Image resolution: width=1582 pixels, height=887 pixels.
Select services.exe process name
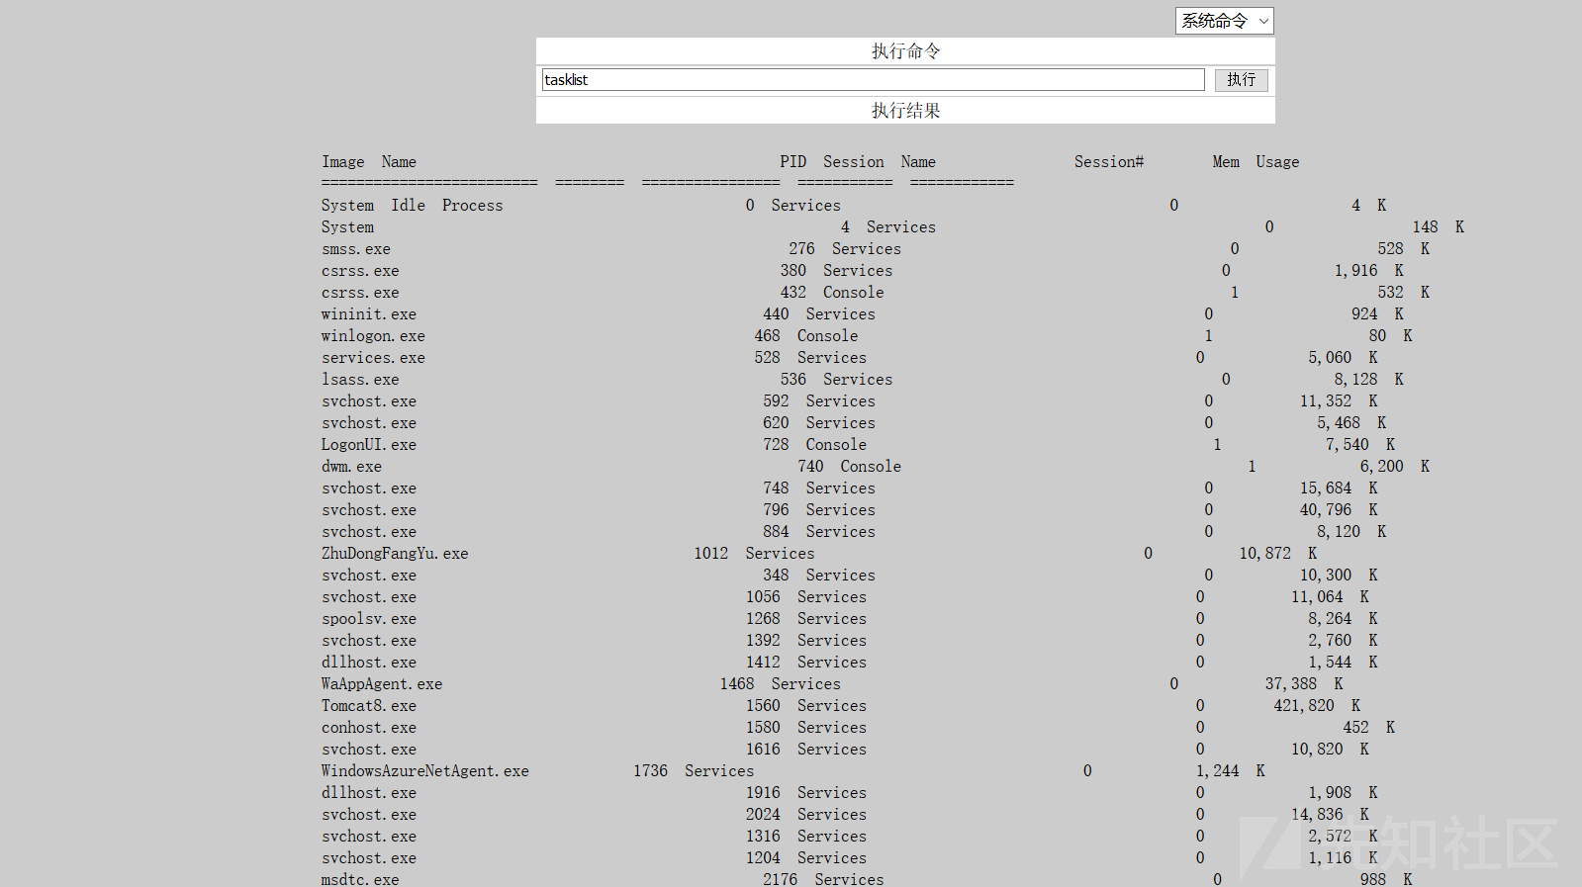pos(373,358)
